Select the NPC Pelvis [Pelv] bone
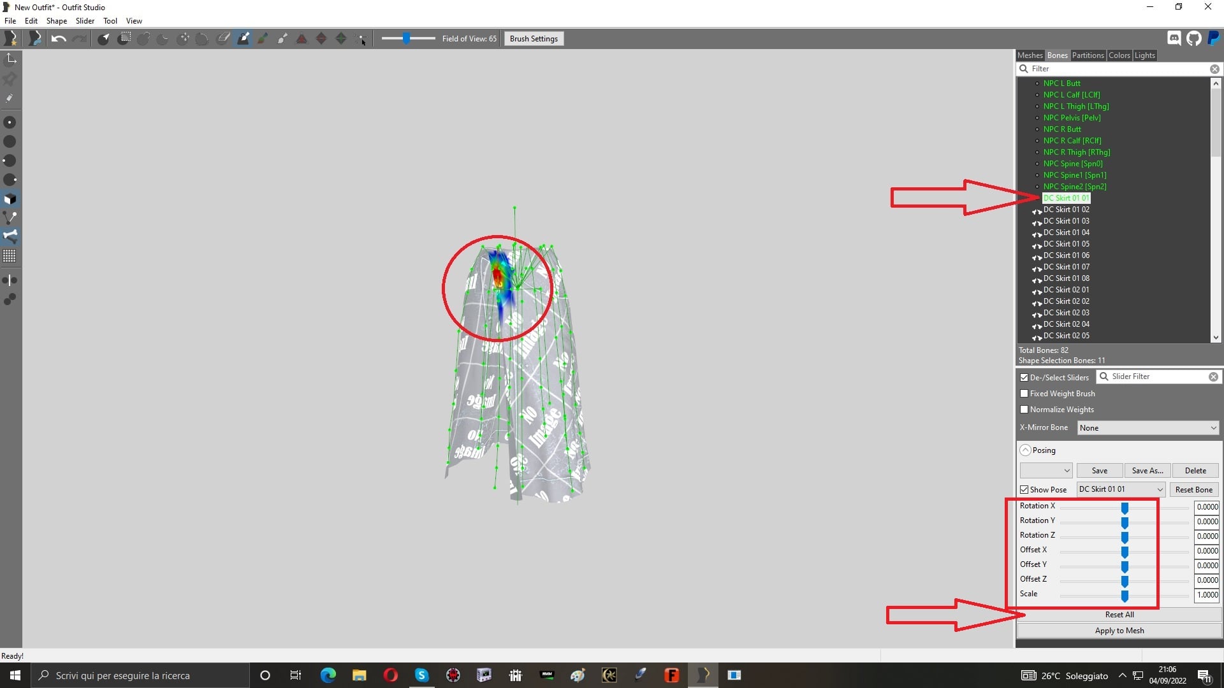The width and height of the screenshot is (1224, 688). tap(1072, 118)
